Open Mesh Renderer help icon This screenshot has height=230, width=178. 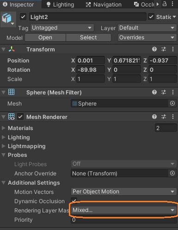(x=154, y=117)
